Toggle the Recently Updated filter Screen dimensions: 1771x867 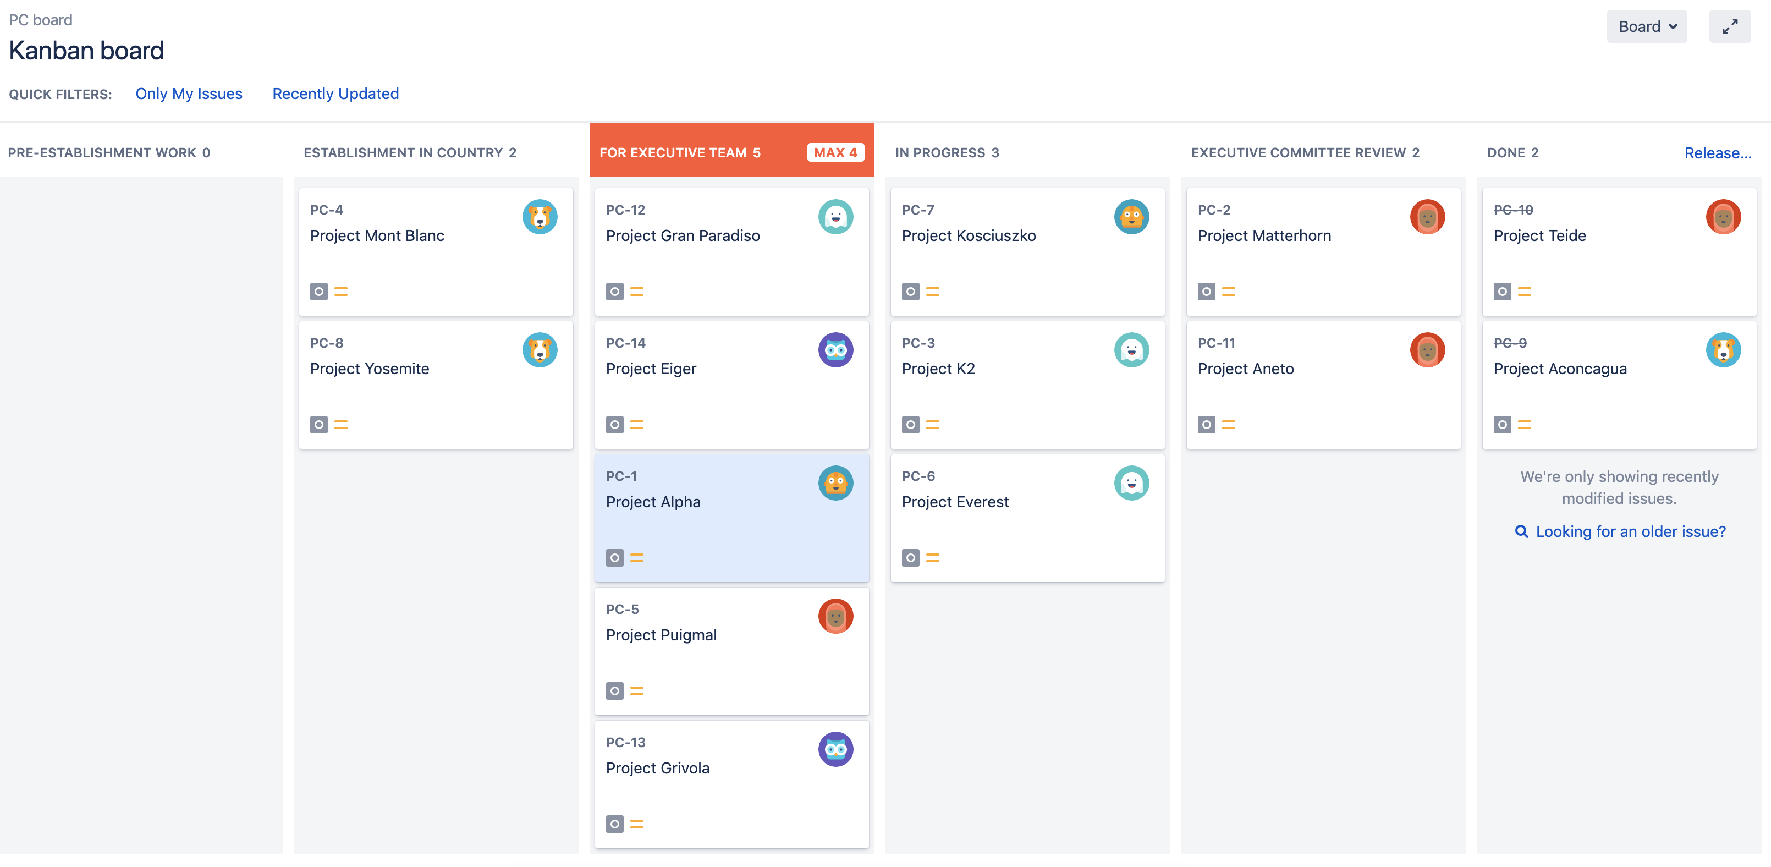(x=335, y=92)
